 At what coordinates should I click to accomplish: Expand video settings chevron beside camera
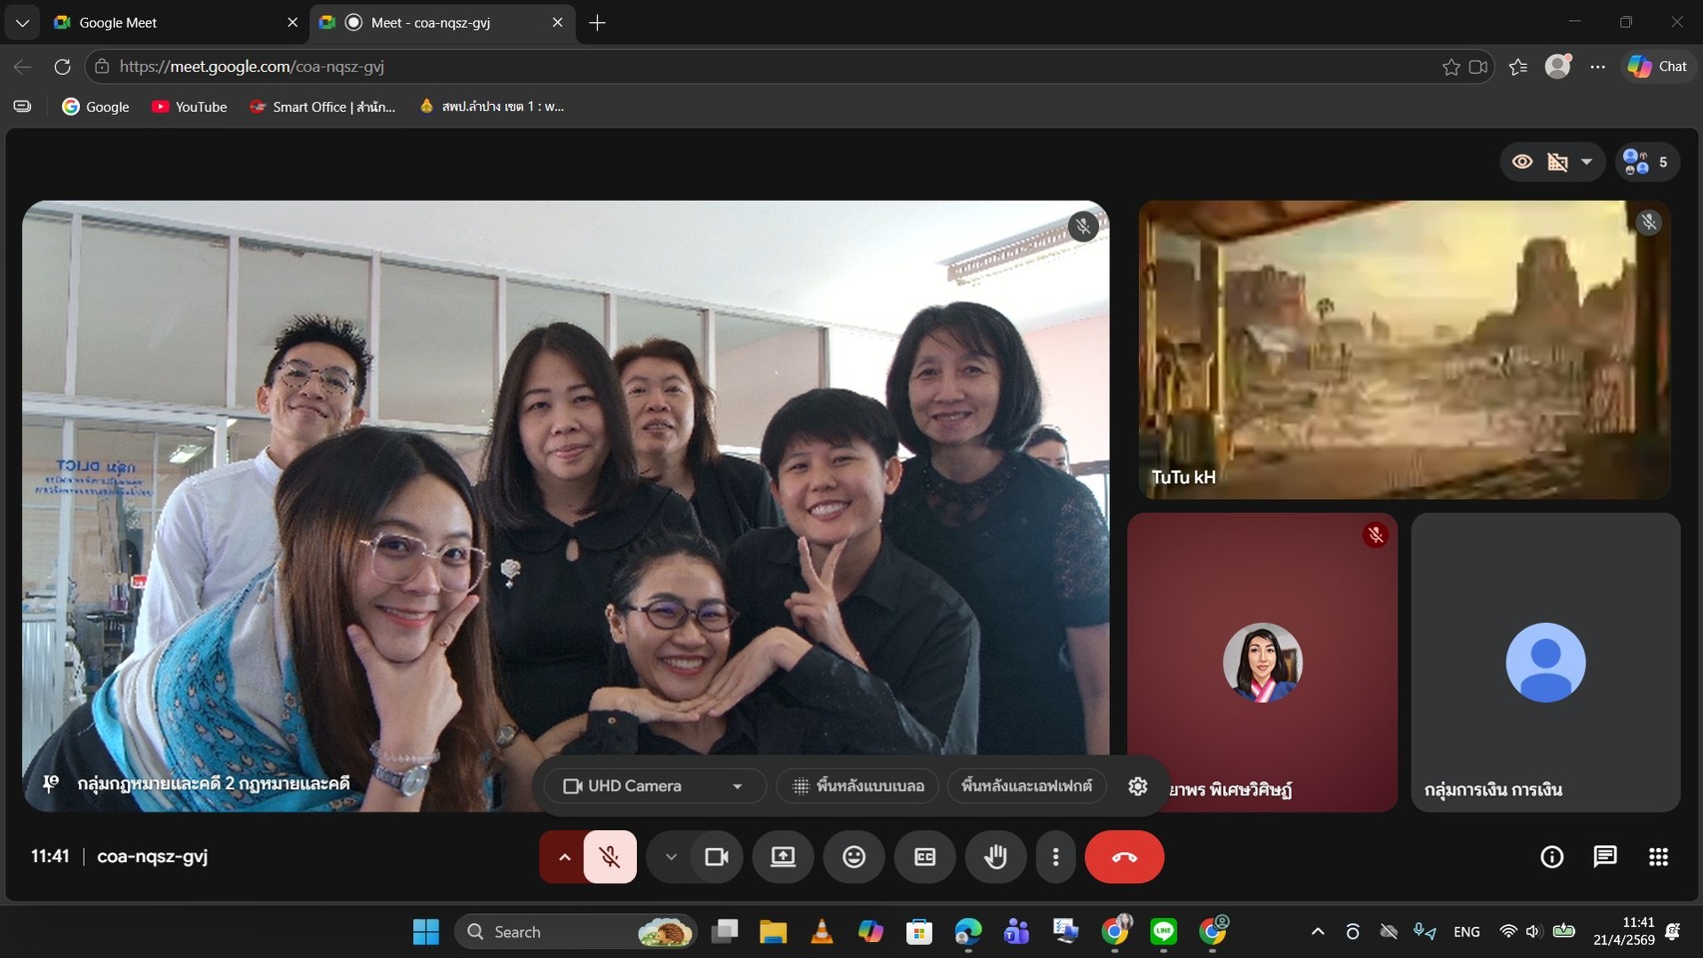(x=671, y=857)
